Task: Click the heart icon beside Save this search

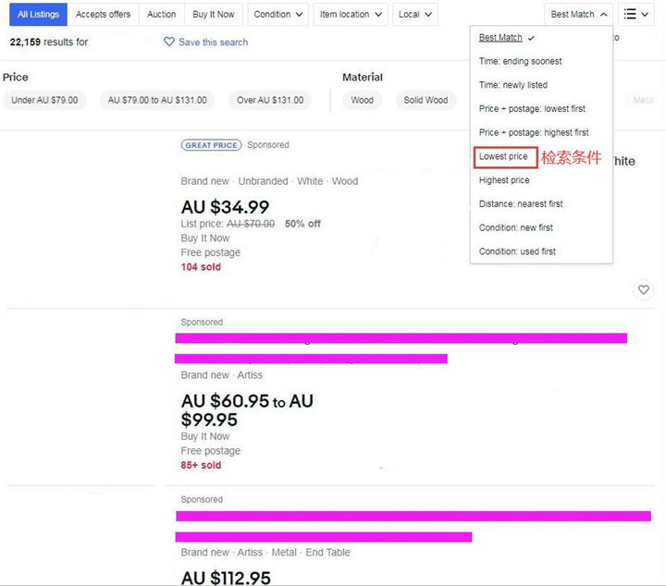Action: pyautogui.click(x=169, y=42)
